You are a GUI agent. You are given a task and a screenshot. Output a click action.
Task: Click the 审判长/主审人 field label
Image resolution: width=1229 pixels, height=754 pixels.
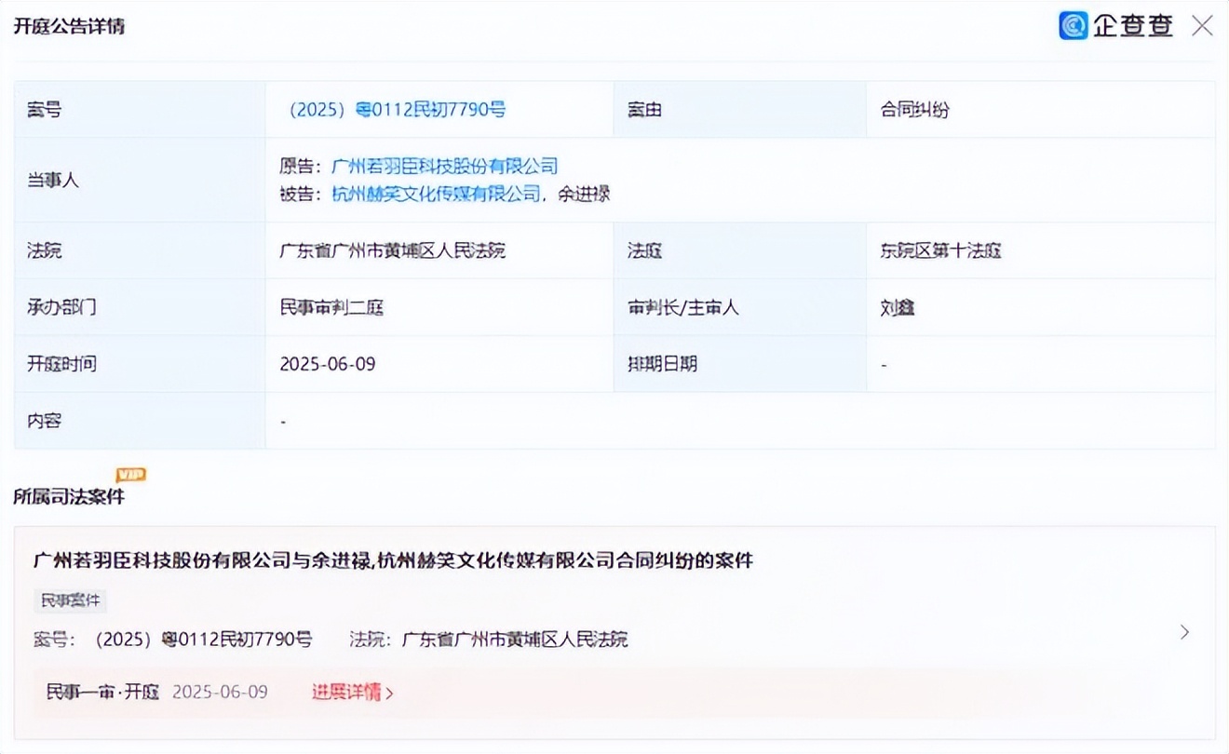click(x=683, y=307)
